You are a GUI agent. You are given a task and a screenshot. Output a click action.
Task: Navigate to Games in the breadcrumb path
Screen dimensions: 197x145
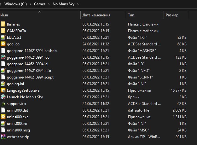click(35, 4)
